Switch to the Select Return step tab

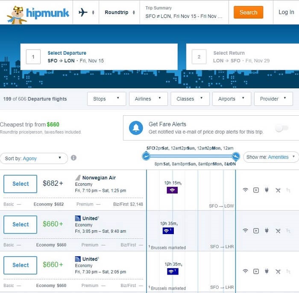(243, 57)
